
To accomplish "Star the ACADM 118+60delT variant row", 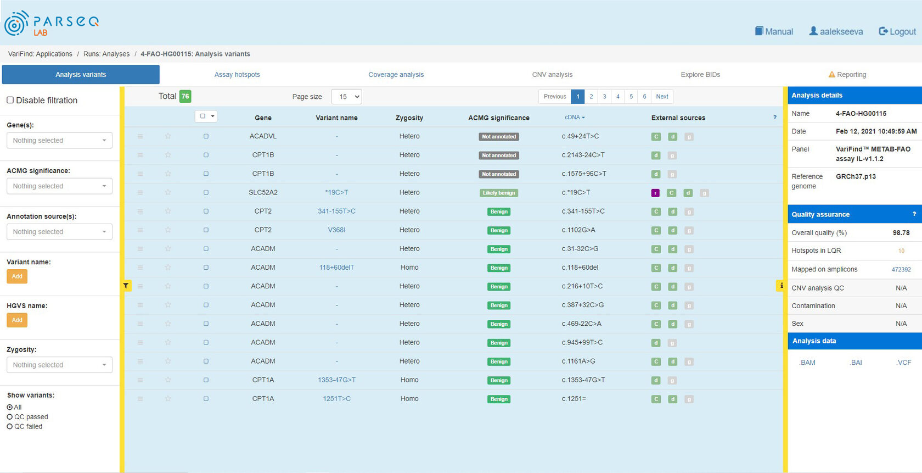I will tap(168, 268).
